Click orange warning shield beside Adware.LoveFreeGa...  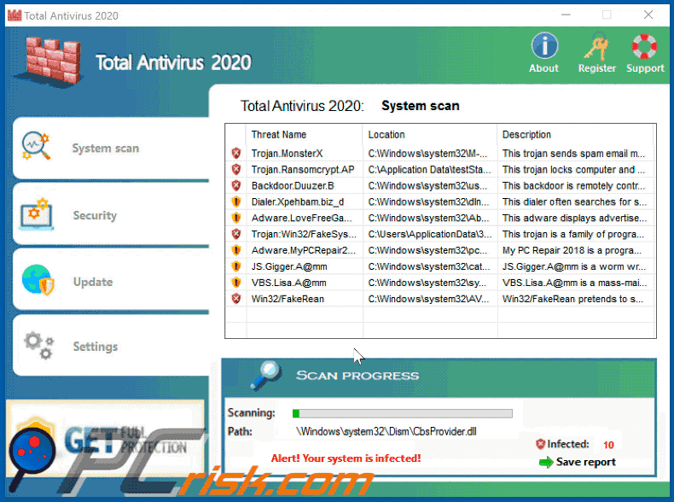236,218
